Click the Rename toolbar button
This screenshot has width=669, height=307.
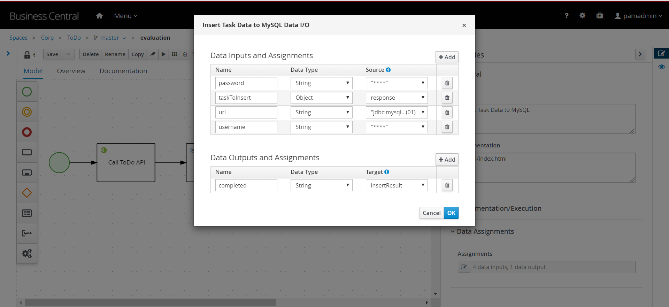[x=115, y=54]
